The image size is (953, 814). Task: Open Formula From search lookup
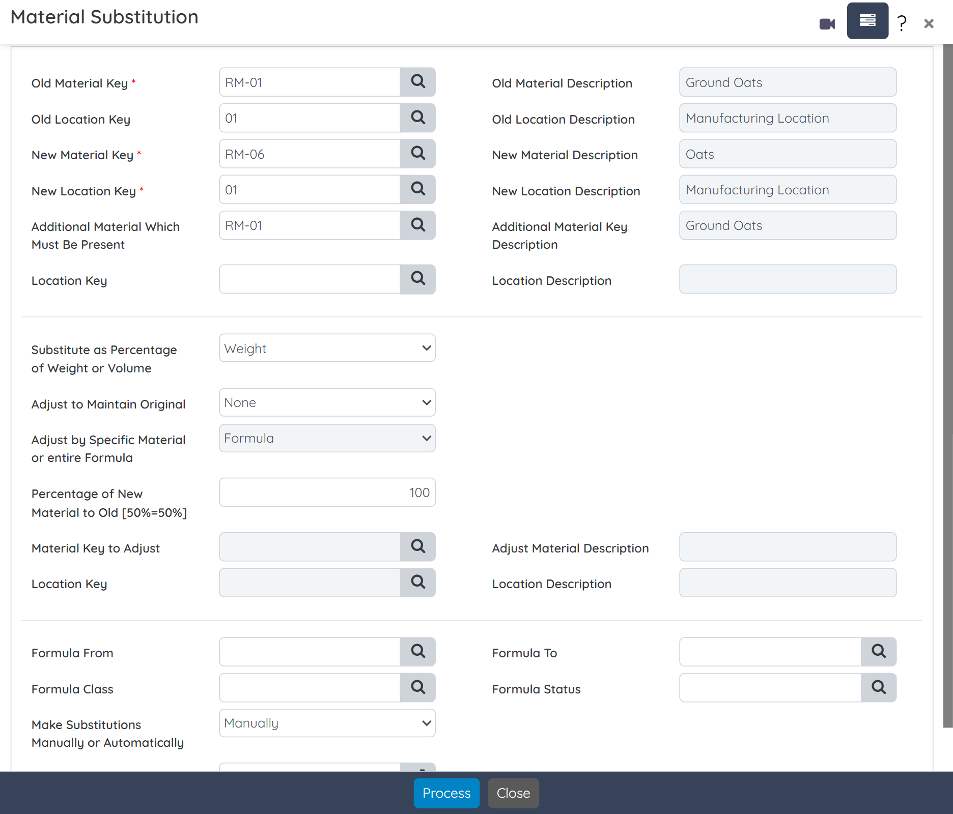pos(417,652)
